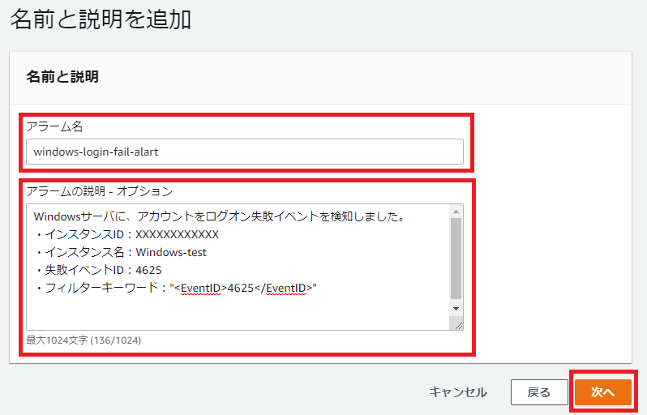
Task: Click the アラームの説明 - オプション label
Action: pos(100,191)
